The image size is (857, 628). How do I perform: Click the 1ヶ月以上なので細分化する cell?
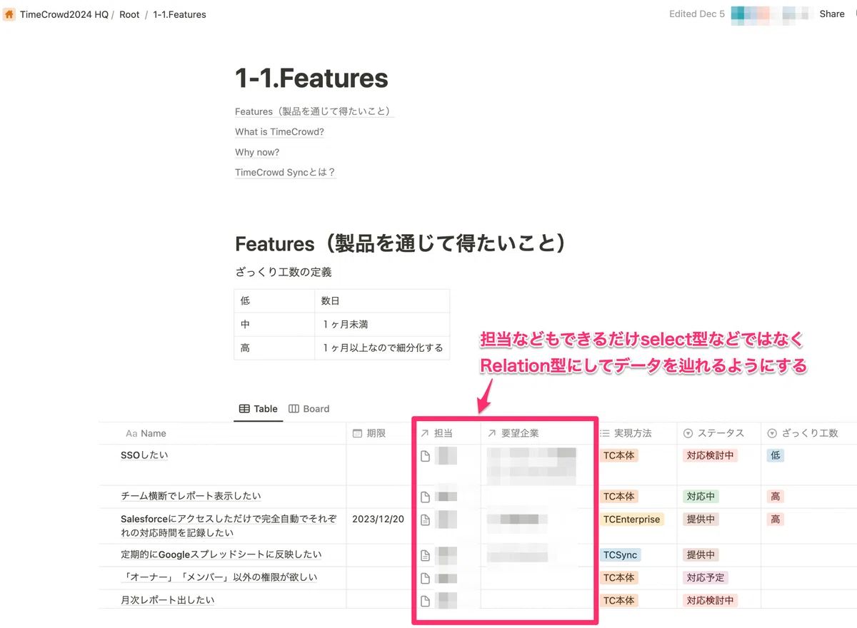click(382, 348)
